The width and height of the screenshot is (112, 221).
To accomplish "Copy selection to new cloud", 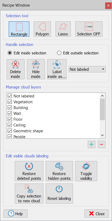I will pyautogui.click(x=29, y=194).
